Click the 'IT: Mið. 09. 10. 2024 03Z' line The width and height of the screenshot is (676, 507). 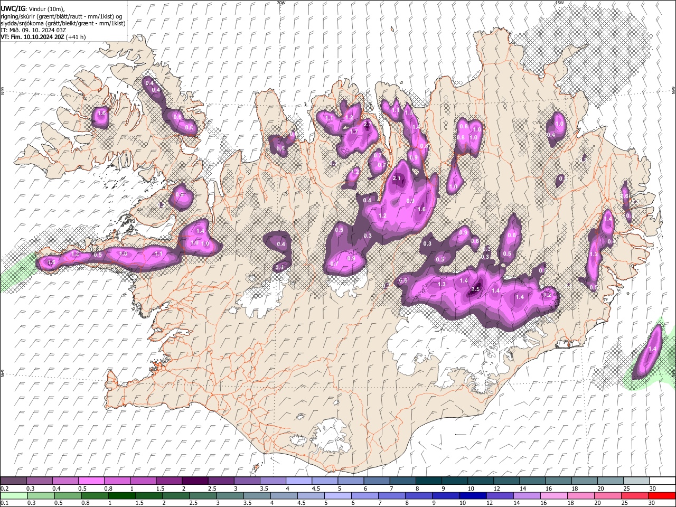point(33,30)
